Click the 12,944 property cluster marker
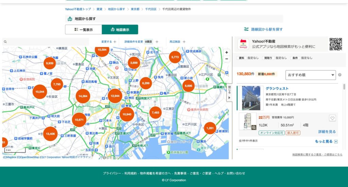The height and width of the screenshot is (187, 348). (115, 96)
